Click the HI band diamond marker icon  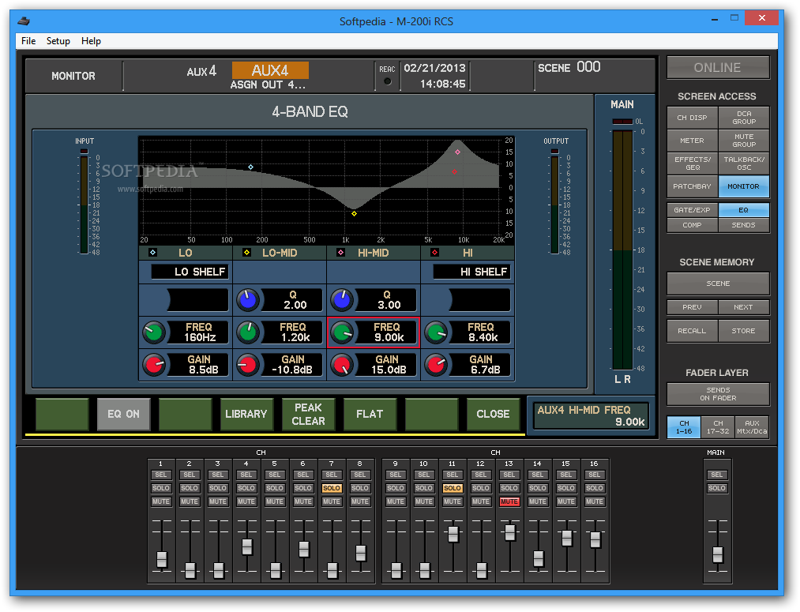click(434, 253)
